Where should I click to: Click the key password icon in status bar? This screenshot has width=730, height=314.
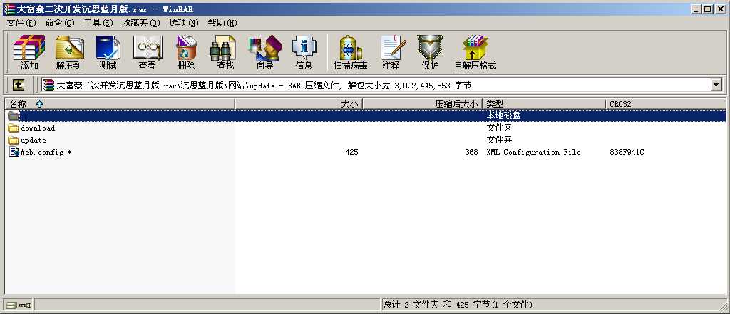25,305
